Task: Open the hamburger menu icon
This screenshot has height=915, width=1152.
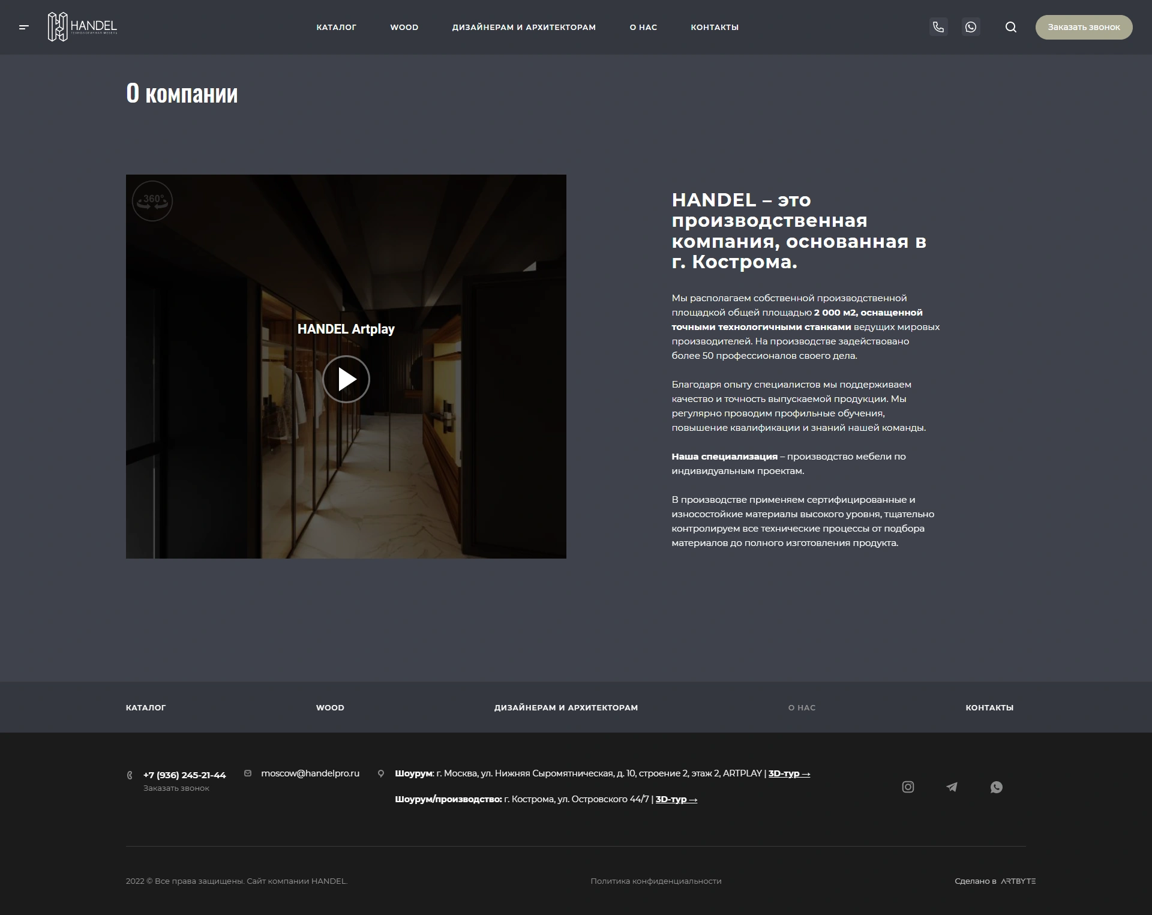Action: click(24, 27)
